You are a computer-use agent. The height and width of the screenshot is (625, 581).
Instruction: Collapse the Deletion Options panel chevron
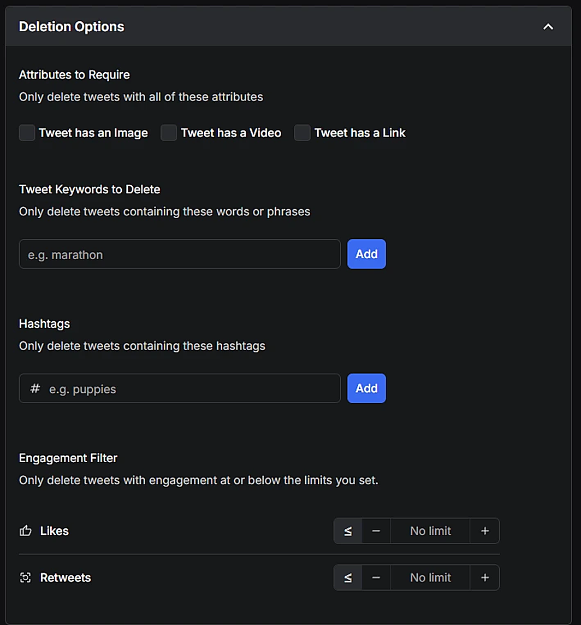click(x=548, y=27)
